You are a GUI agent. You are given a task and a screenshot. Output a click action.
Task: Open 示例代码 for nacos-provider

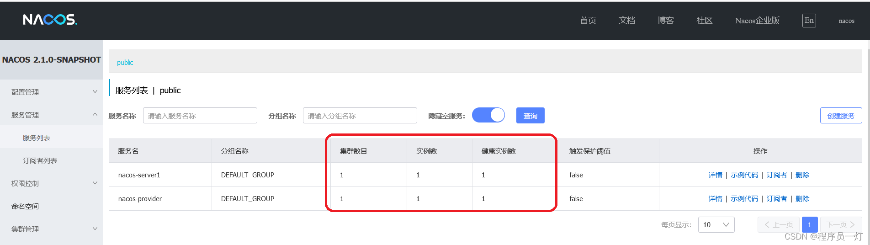[x=744, y=199]
